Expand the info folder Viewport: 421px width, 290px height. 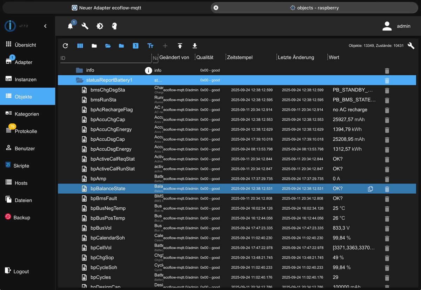pyautogui.click(x=79, y=70)
